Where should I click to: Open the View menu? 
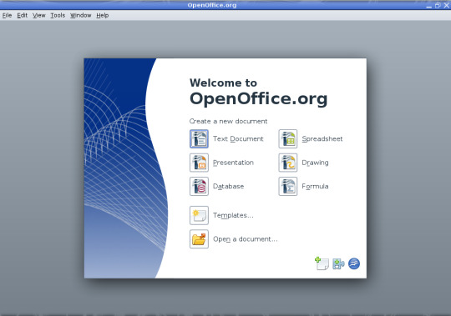(38, 16)
